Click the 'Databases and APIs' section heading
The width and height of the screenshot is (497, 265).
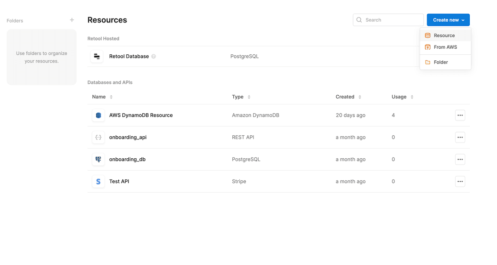tap(110, 82)
